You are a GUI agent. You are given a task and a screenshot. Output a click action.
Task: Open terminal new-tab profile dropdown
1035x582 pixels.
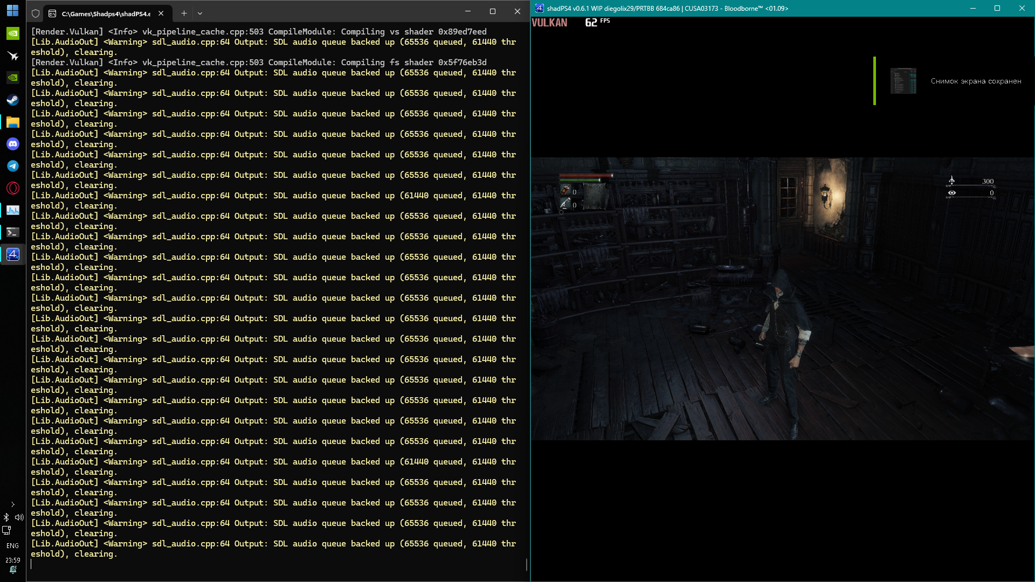[x=200, y=13]
